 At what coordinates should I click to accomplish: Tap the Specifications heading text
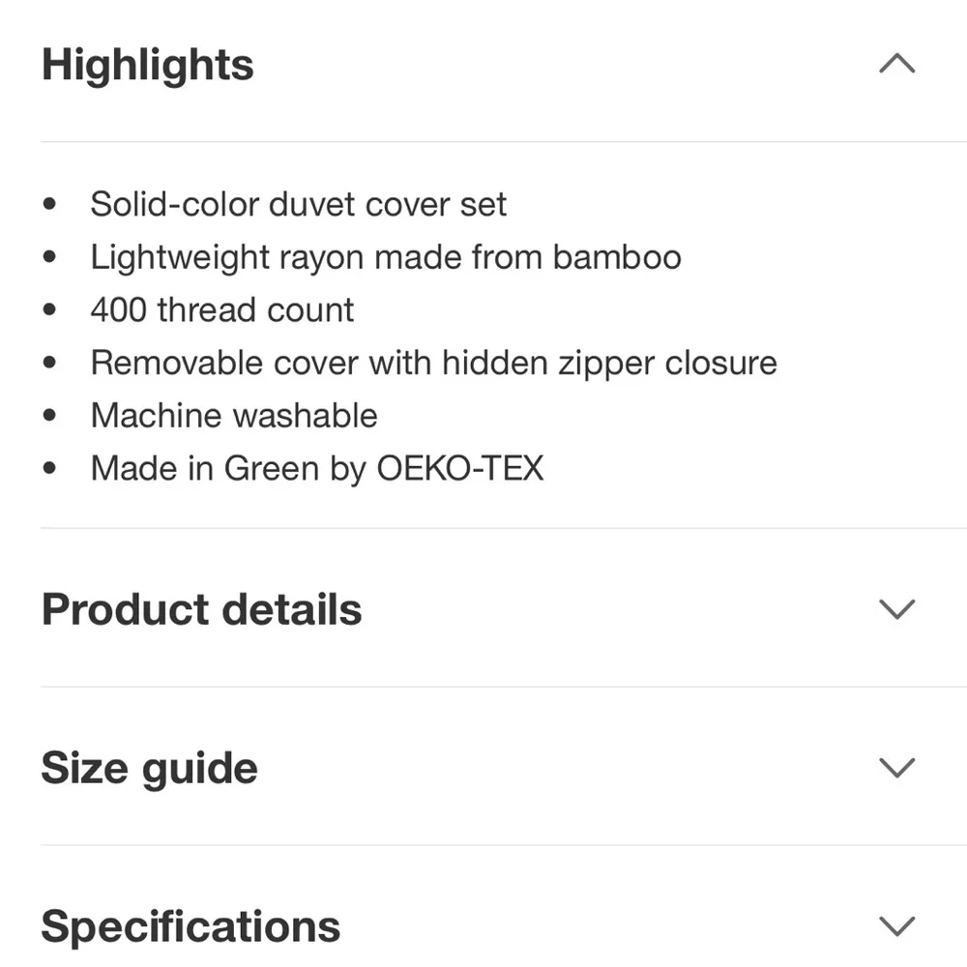(190, 927)
